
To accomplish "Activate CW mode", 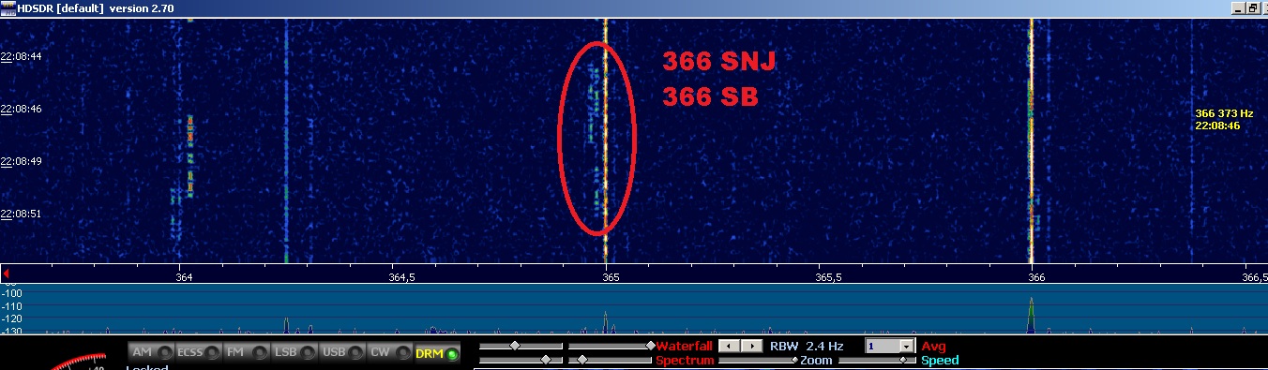I will pos(390,352).
